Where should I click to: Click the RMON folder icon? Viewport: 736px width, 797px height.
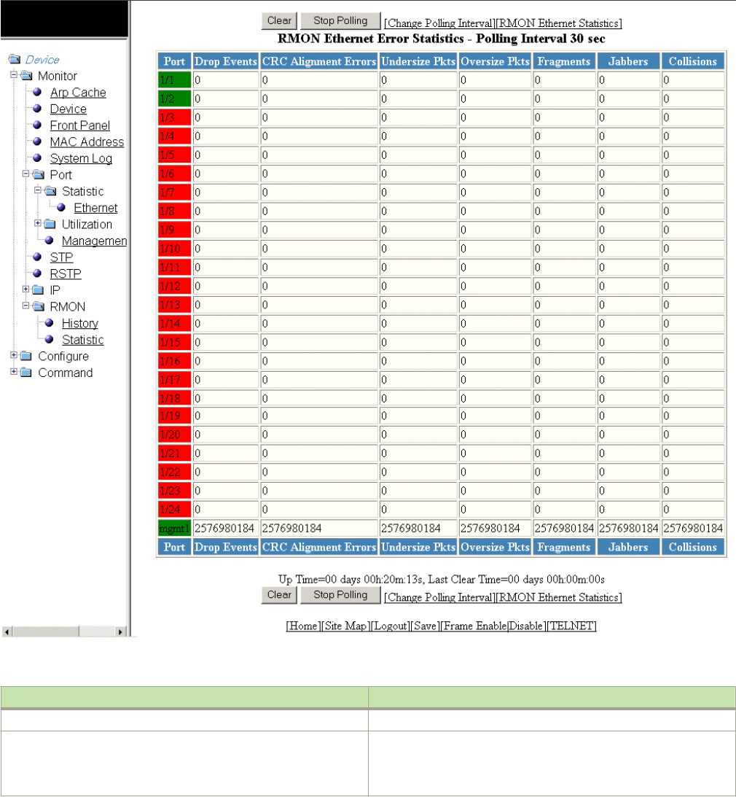coord(39,306)
